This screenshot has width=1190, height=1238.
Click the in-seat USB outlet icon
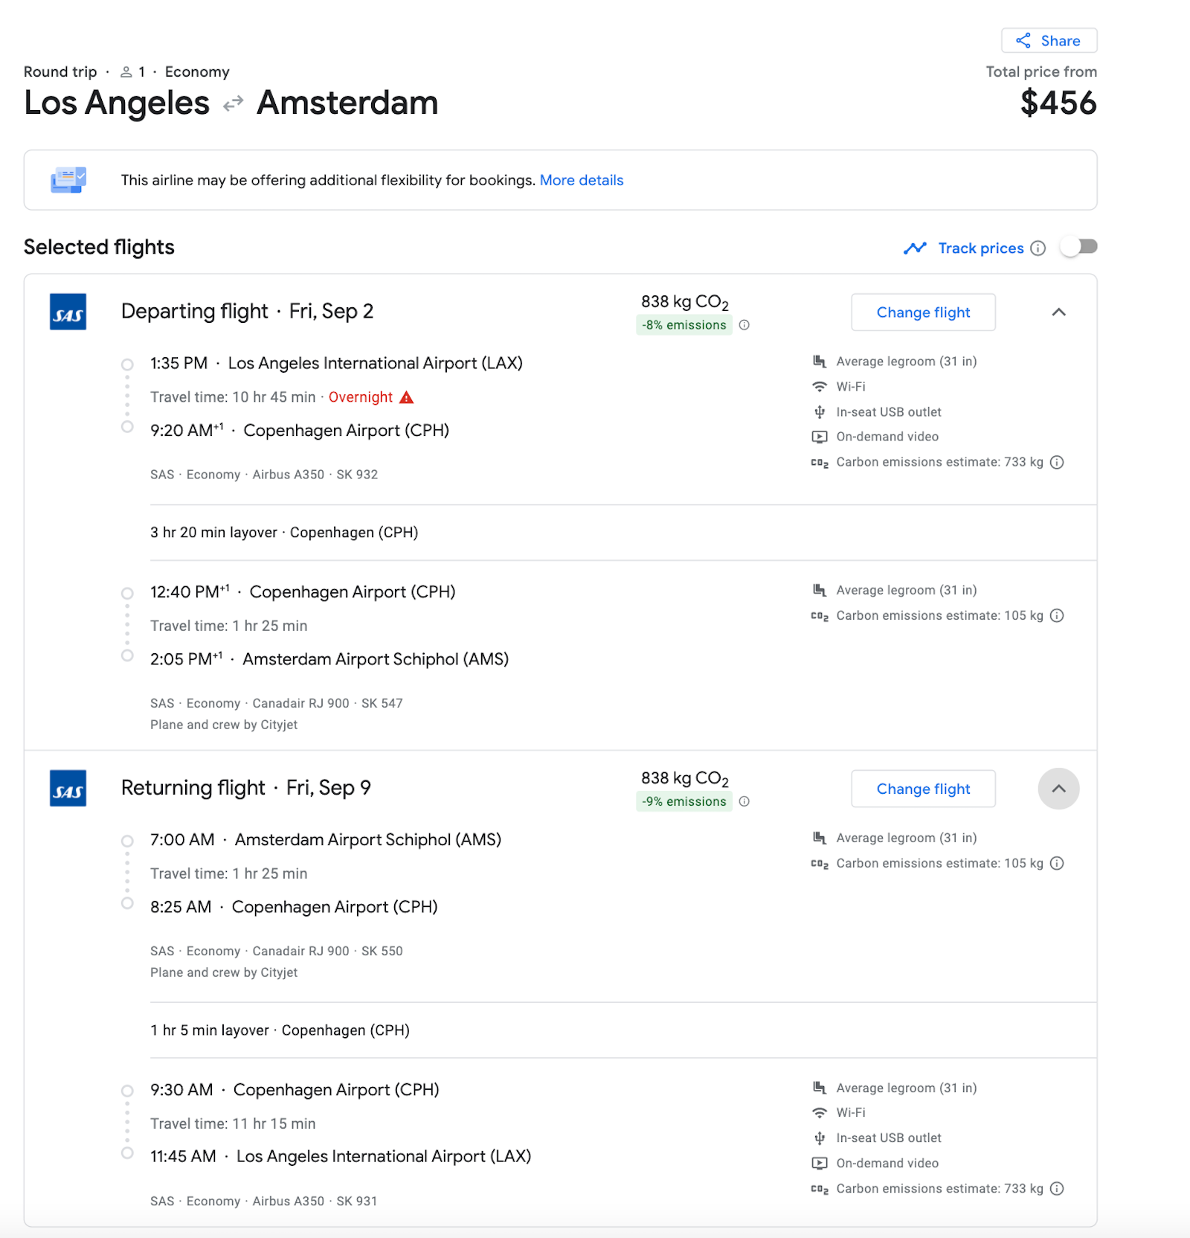[819, 411]
